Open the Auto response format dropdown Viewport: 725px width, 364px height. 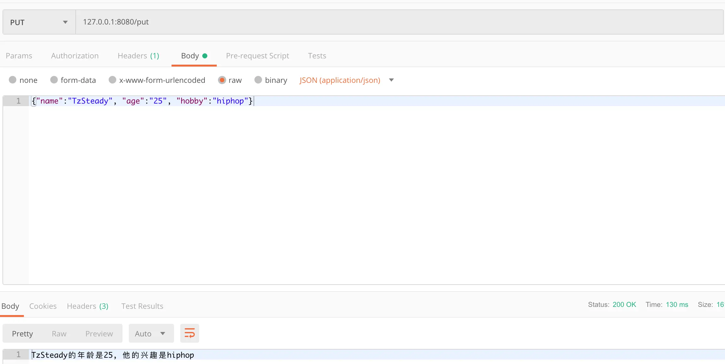(151, 334)
